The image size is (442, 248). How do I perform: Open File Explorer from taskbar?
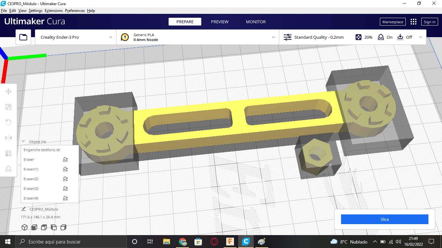(166, 242)
